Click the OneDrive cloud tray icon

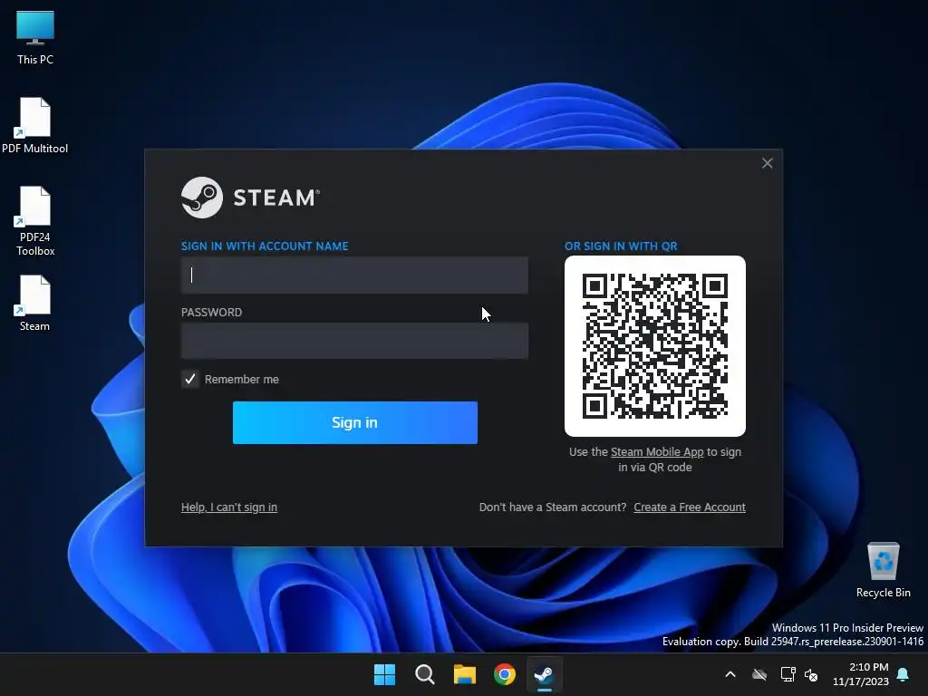pos(759,674)
